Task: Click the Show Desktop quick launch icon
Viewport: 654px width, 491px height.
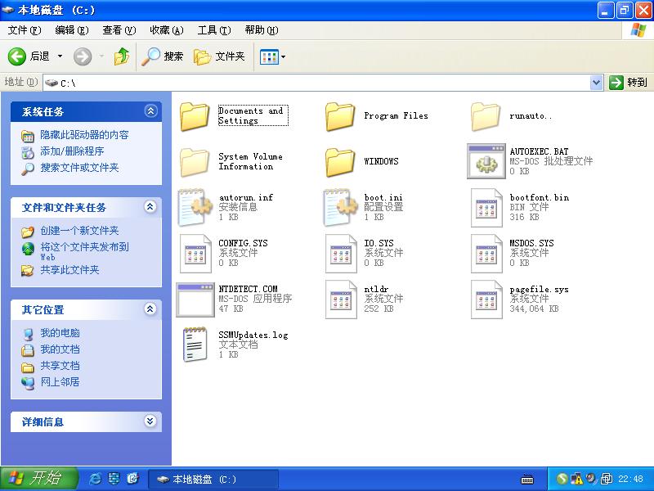Action: pyautogui.click(x=114, y=479)
